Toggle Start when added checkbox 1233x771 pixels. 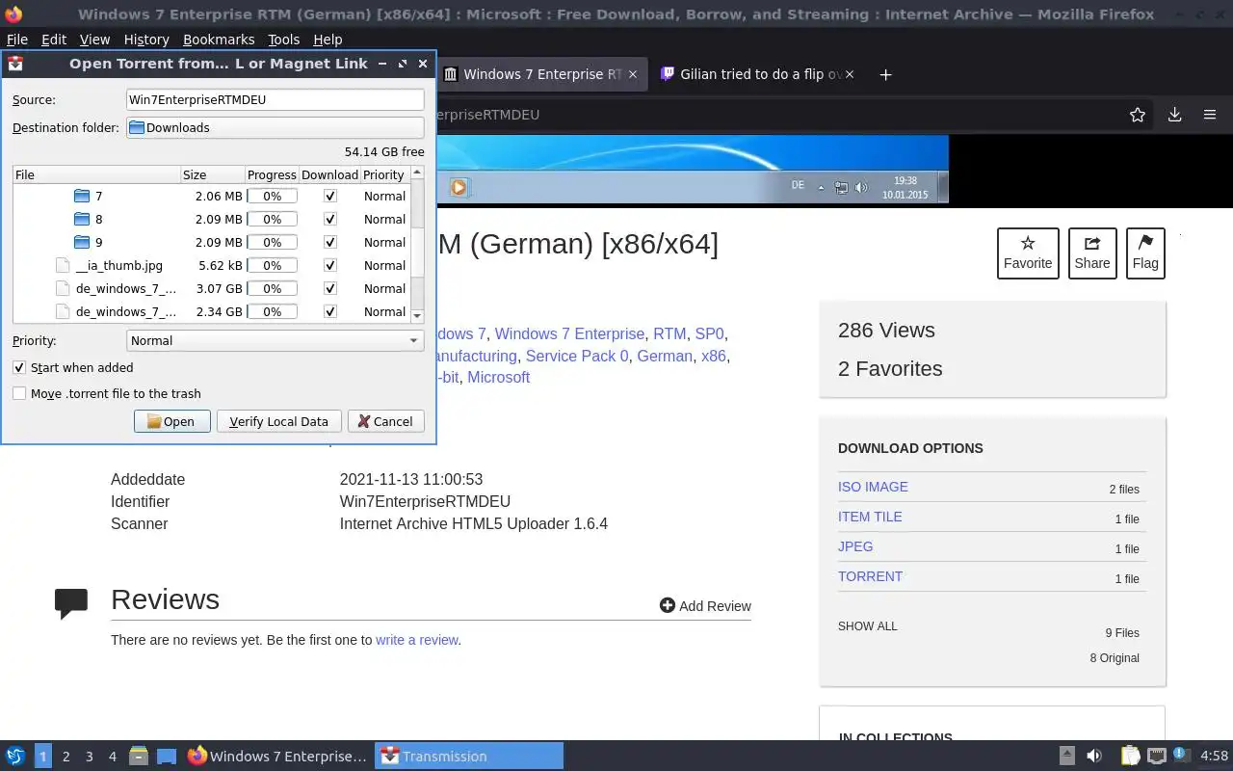pyautogui.click(x=19, y=367)
